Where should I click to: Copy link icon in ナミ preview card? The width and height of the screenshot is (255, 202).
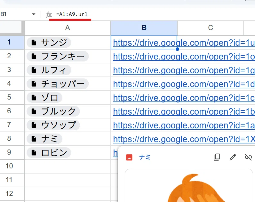pos(217,157)
